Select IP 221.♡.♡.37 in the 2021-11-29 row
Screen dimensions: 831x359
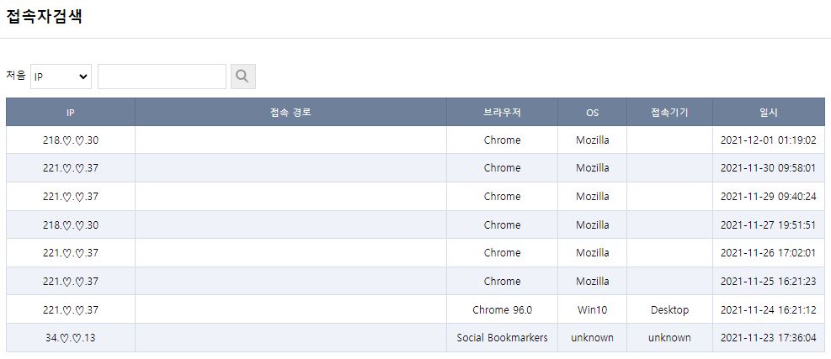tap(71, 197)
